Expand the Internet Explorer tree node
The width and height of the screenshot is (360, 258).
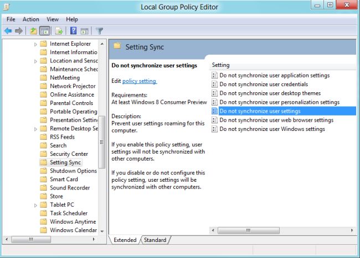click(35, 44)
